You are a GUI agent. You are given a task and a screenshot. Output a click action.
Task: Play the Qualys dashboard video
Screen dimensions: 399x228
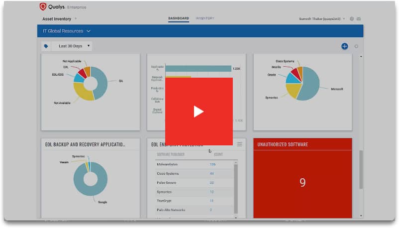point(199,112)
